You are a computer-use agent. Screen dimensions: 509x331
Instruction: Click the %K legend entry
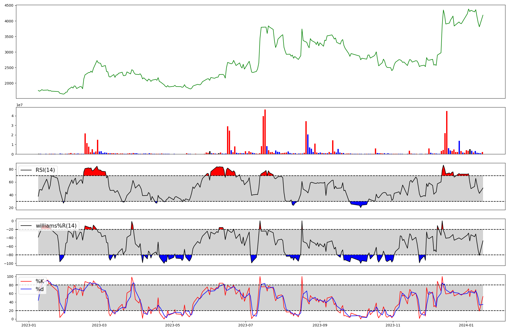point(40,281)
